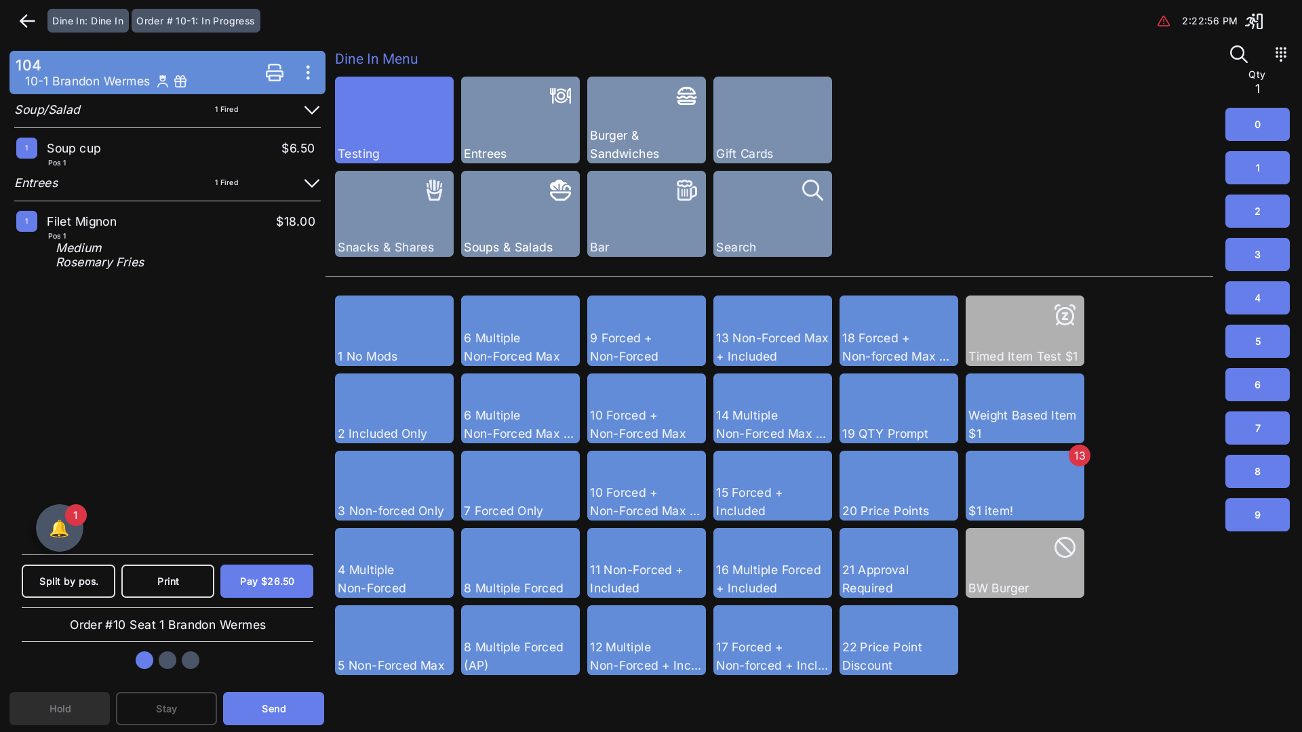Click the gift icon next to Brandon Wermes

coord(180,81)
